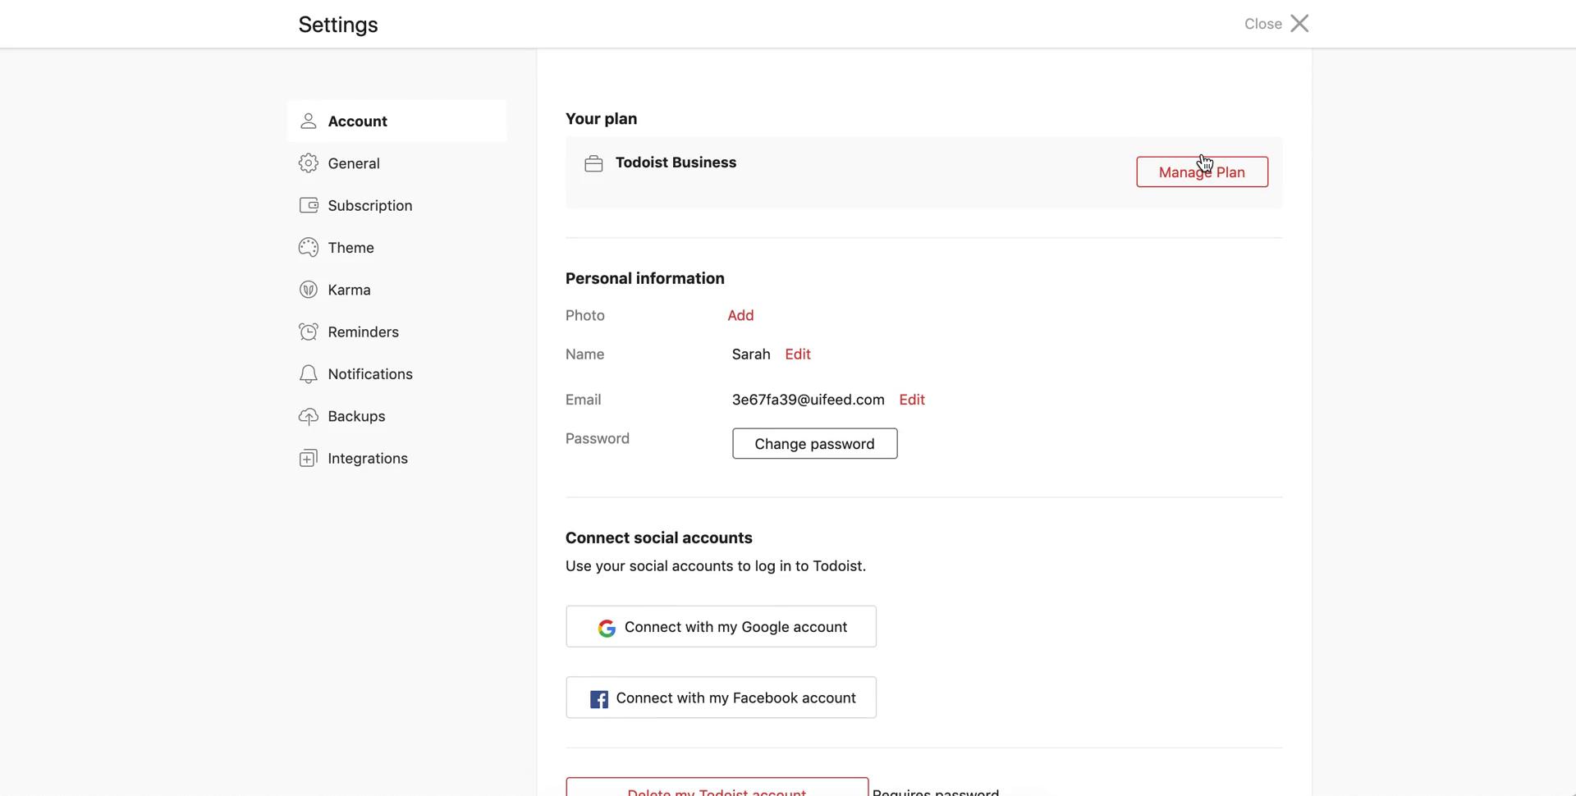1576x796 pixels.
Task: Click 'Use your social accounts' description text
Action: click(716, 566)
